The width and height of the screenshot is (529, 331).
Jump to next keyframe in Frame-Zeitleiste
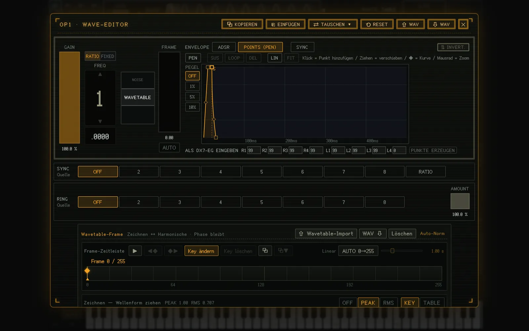click(x=173, y=251)
